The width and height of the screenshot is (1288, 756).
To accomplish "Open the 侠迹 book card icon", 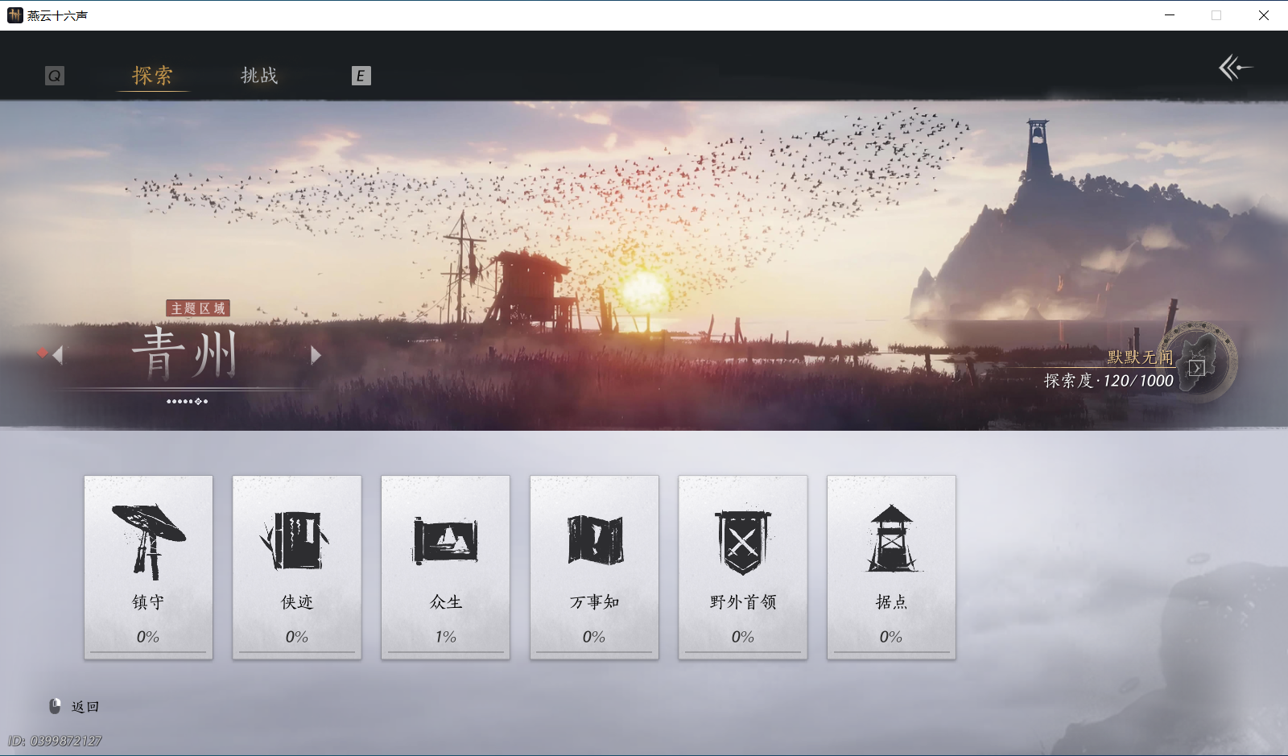I will coord(296,540).
